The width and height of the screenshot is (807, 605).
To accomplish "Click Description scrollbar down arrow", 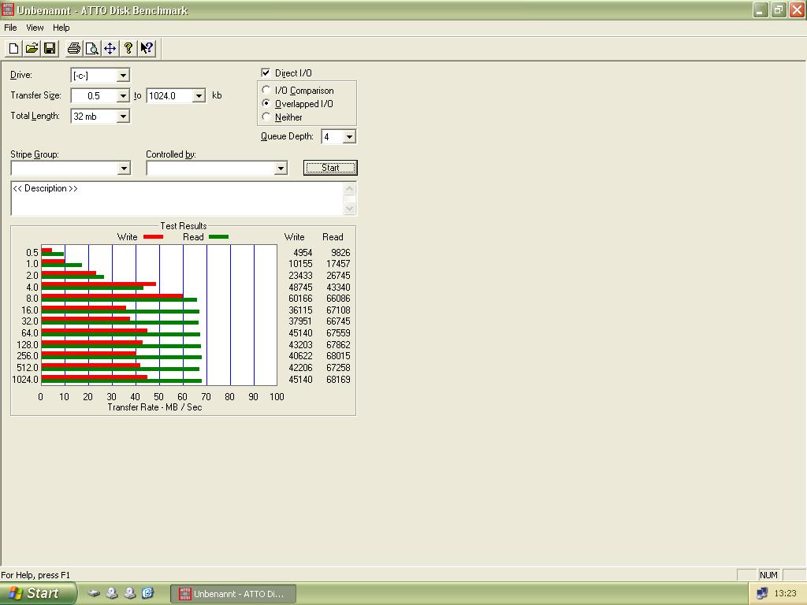I will click(x=349, y=208).
